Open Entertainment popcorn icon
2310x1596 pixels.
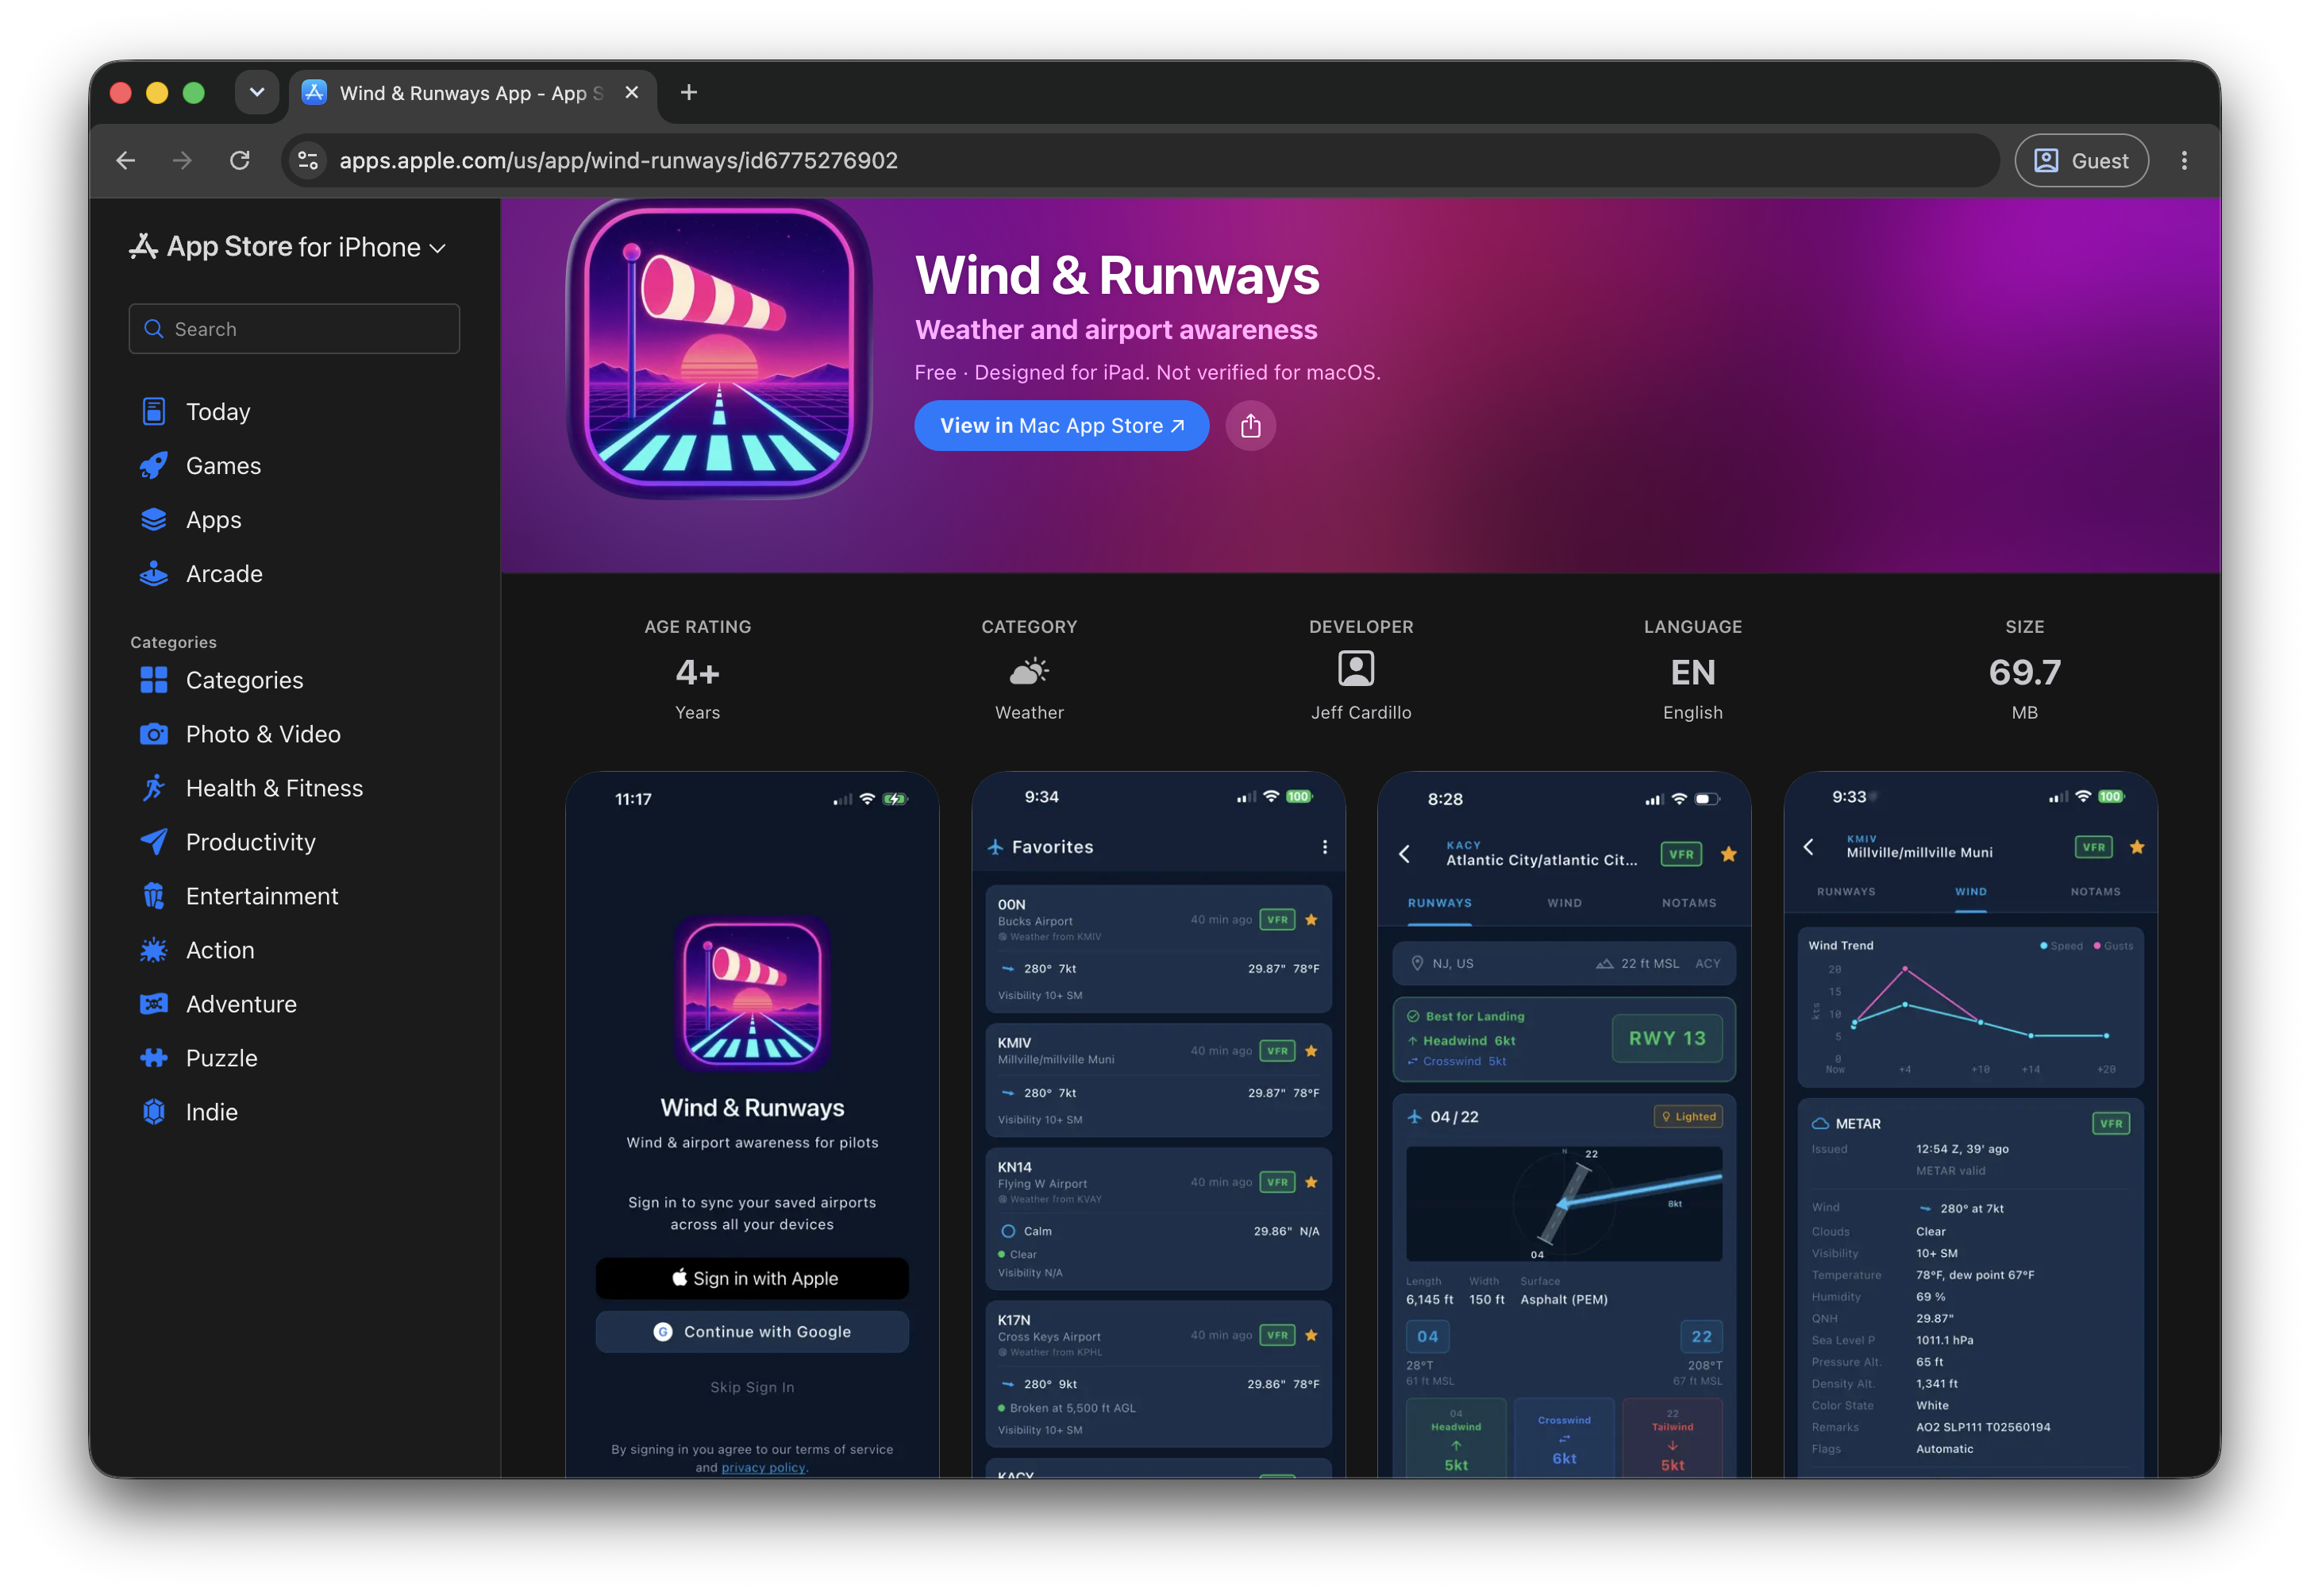tap(153, 895)
